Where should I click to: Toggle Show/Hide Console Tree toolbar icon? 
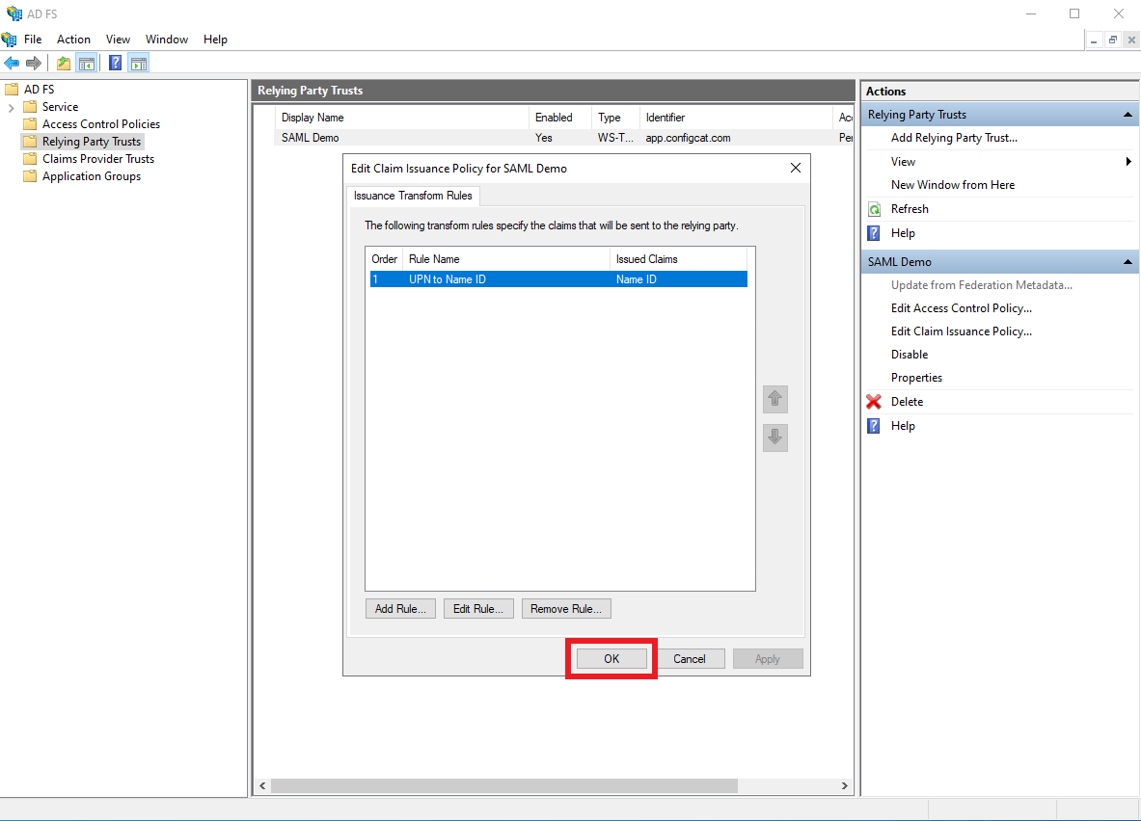click(x=87, y=64)
